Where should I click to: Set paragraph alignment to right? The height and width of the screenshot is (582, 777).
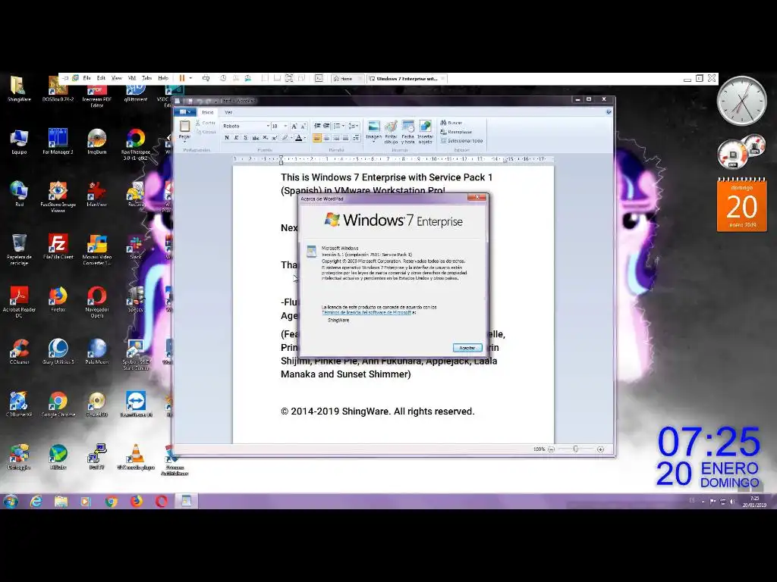pyautogui.click(x=336, y=138)
